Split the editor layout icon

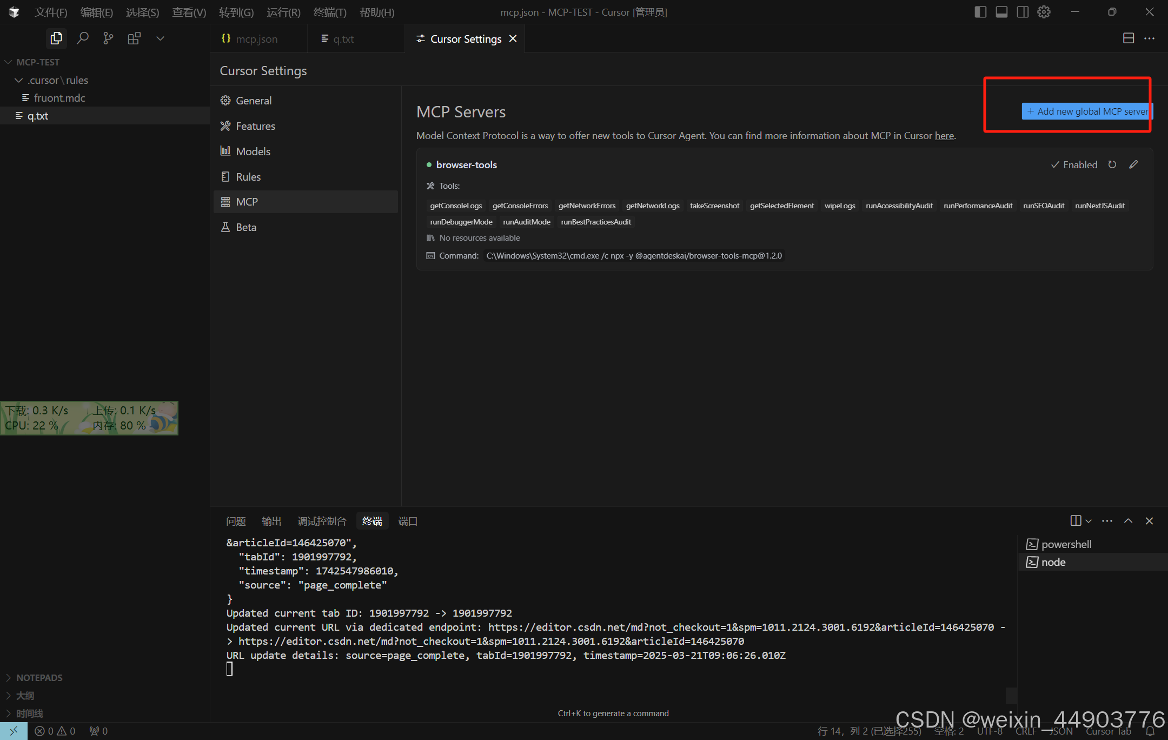click(1129, 38)
